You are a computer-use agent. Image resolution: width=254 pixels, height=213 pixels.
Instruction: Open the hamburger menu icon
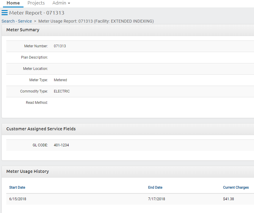(4, 12)
